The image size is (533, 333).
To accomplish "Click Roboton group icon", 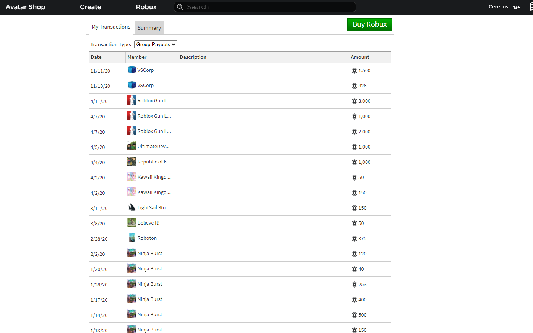I will point(132,238).
